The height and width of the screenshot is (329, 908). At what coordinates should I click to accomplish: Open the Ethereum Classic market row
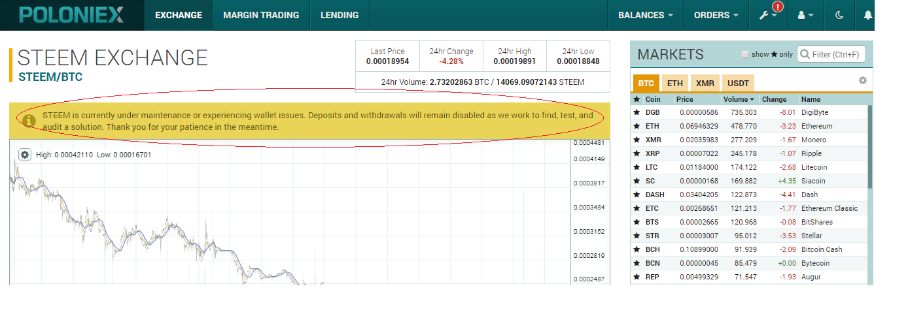pos(749,208)
